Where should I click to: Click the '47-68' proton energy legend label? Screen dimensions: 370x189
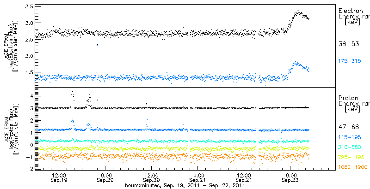point(349,127)
